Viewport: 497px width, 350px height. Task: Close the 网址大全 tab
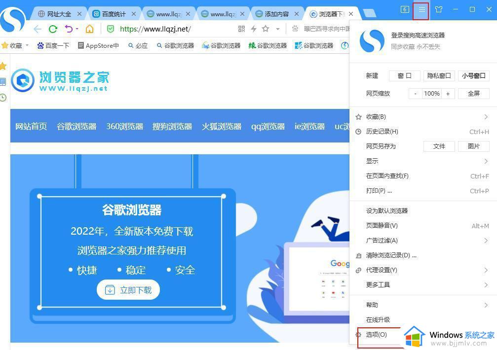(x=79, y=14)
